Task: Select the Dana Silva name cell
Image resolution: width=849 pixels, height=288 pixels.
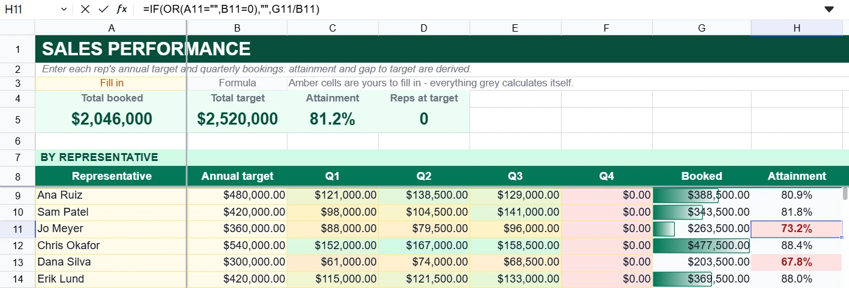Action: [111, 262]
